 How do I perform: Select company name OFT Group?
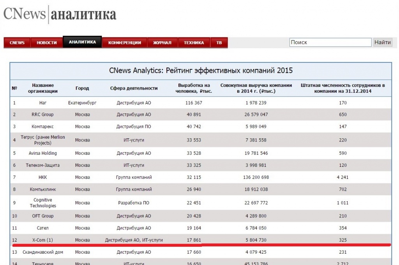pyautogui.click(x=43, y=216)
